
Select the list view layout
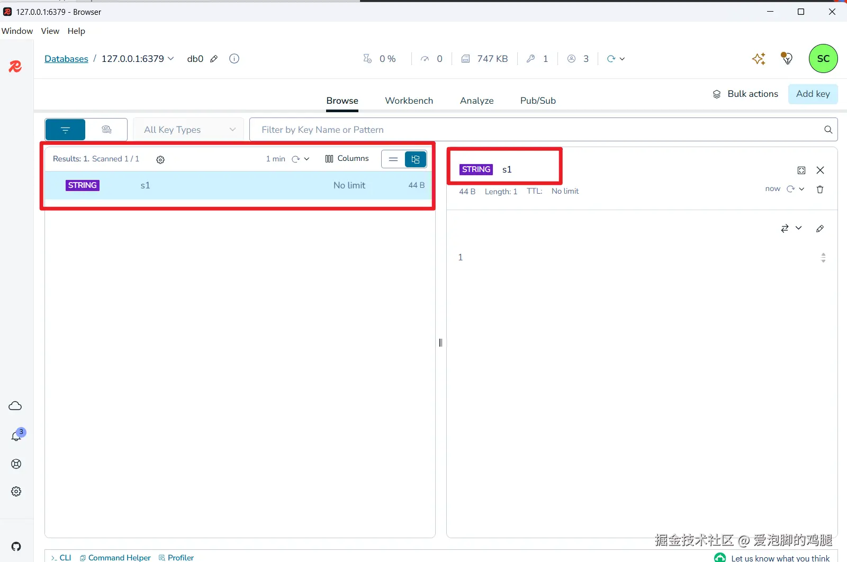point(393,159)
